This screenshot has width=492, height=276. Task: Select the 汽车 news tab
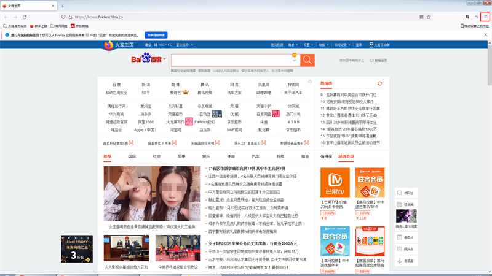tap(255, 156)
